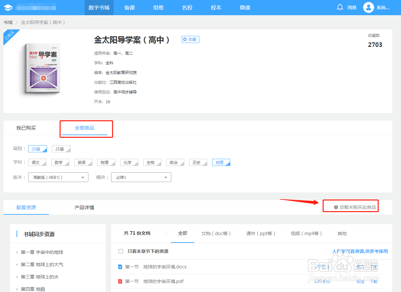Viewport: 401px width, 292px height.
Task: Open the 校本 navigation tab
Action: pos(216,7)
